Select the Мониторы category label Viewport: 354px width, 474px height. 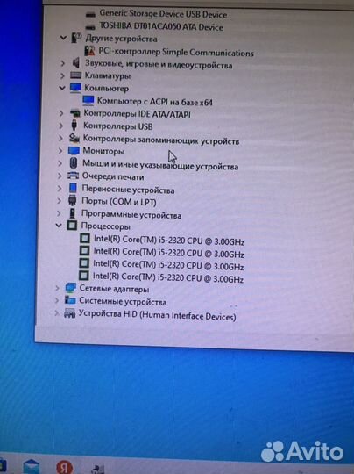click(103, 151)
